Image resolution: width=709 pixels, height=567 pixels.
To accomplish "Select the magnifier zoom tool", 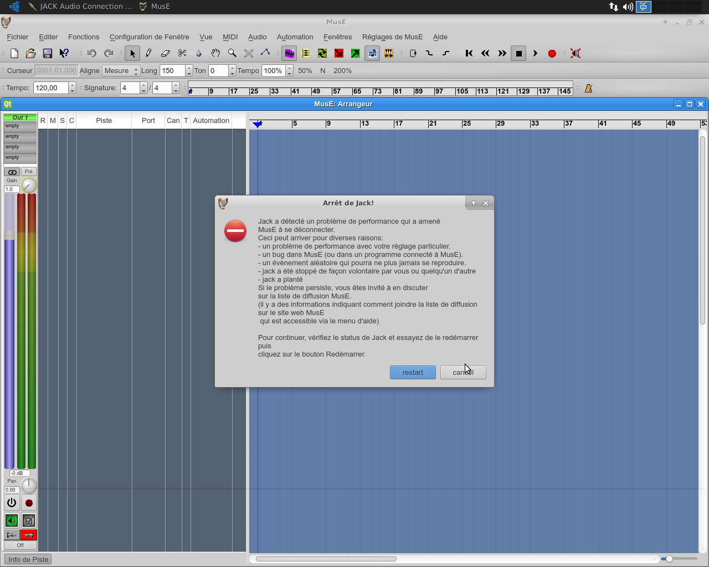I will pos(232,53).
